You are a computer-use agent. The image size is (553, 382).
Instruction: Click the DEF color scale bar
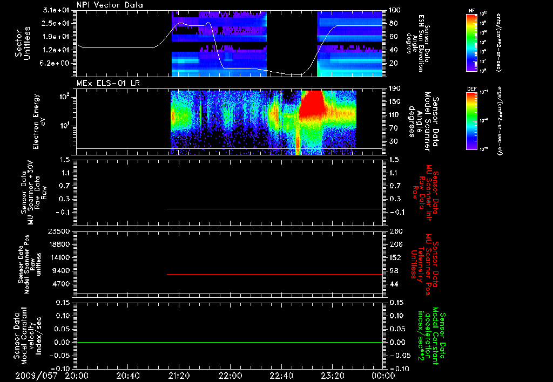click(x=471, y=120)
